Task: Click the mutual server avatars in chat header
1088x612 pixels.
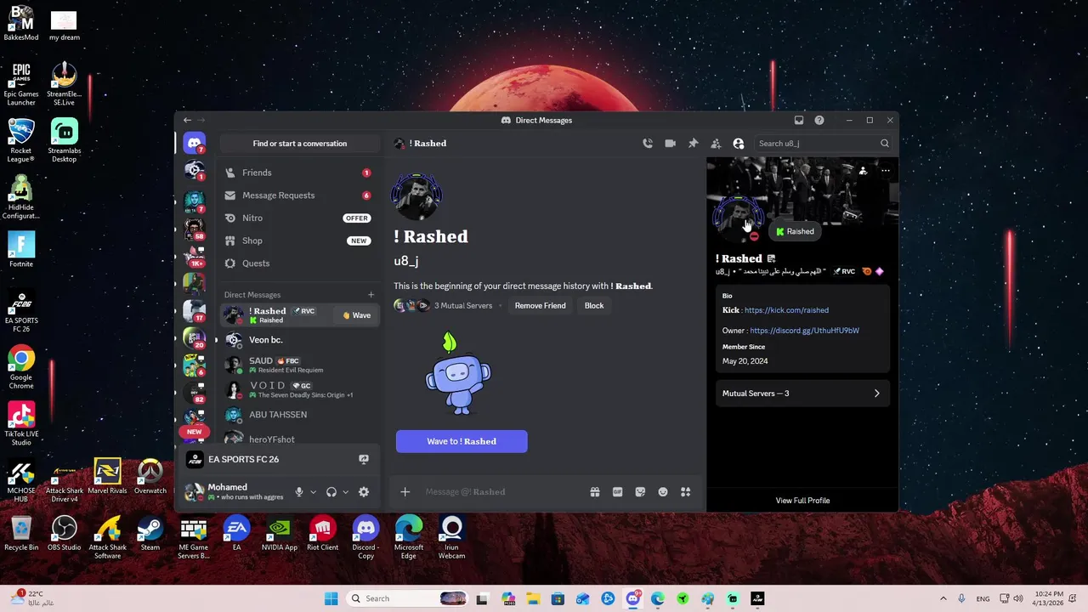Action: click(x=412, y=306)
